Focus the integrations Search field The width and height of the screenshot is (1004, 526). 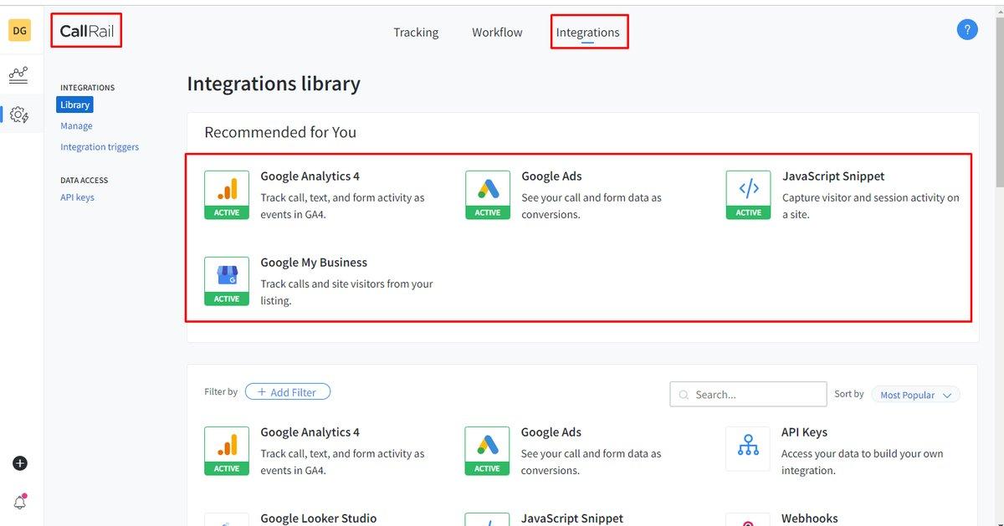click(x=748, y=395)
